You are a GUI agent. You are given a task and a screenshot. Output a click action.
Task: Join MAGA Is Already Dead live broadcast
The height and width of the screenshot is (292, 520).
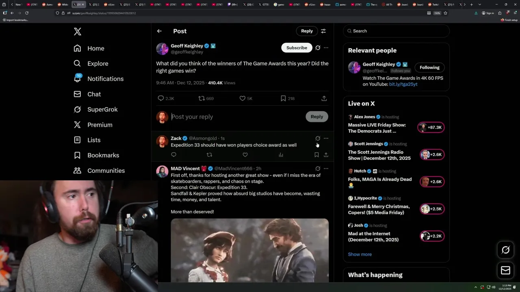coord(432,182)
